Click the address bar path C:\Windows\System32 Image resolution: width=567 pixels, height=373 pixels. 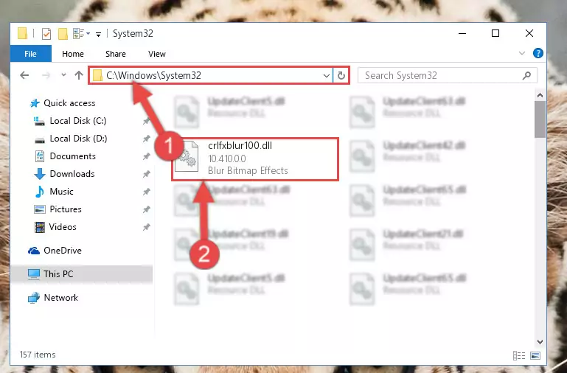point(153,75)
